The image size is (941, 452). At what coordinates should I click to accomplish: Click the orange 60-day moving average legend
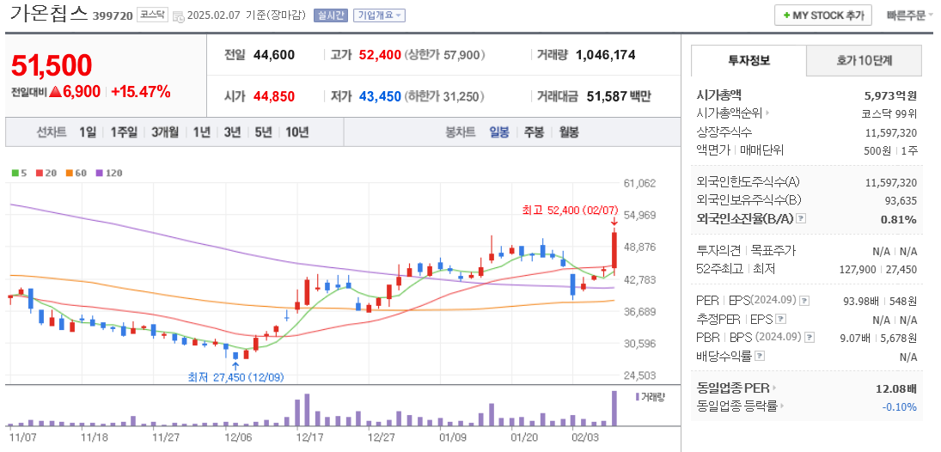[x=76, y=173]
